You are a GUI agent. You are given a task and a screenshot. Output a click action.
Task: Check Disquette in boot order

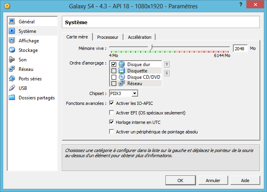114,71
